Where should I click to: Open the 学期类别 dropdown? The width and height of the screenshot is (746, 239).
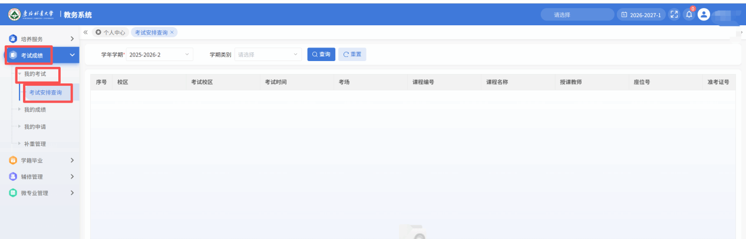[268, 55]
